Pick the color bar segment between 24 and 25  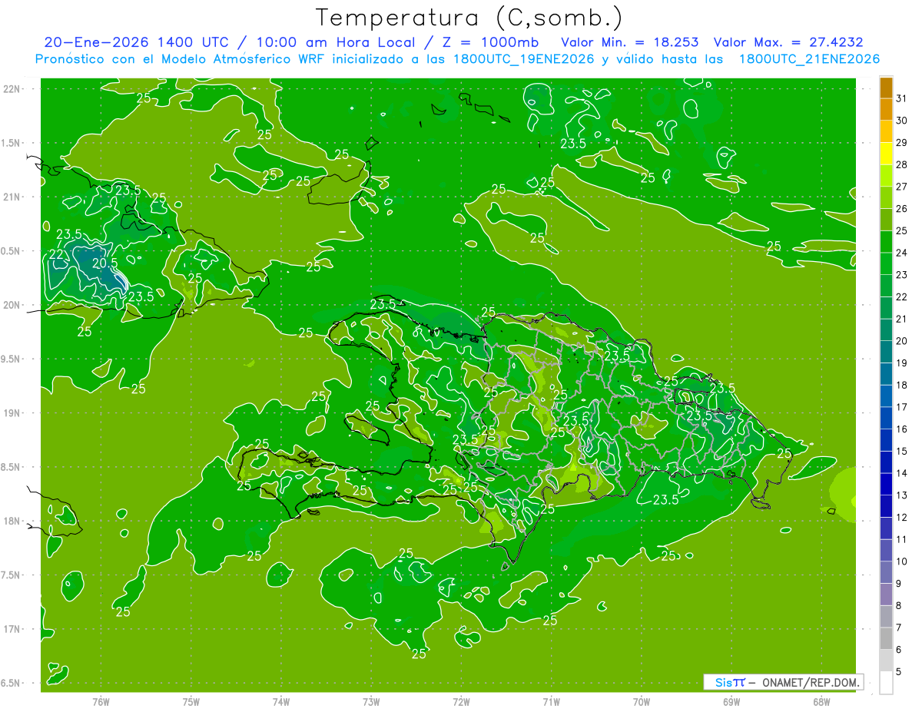886,242
